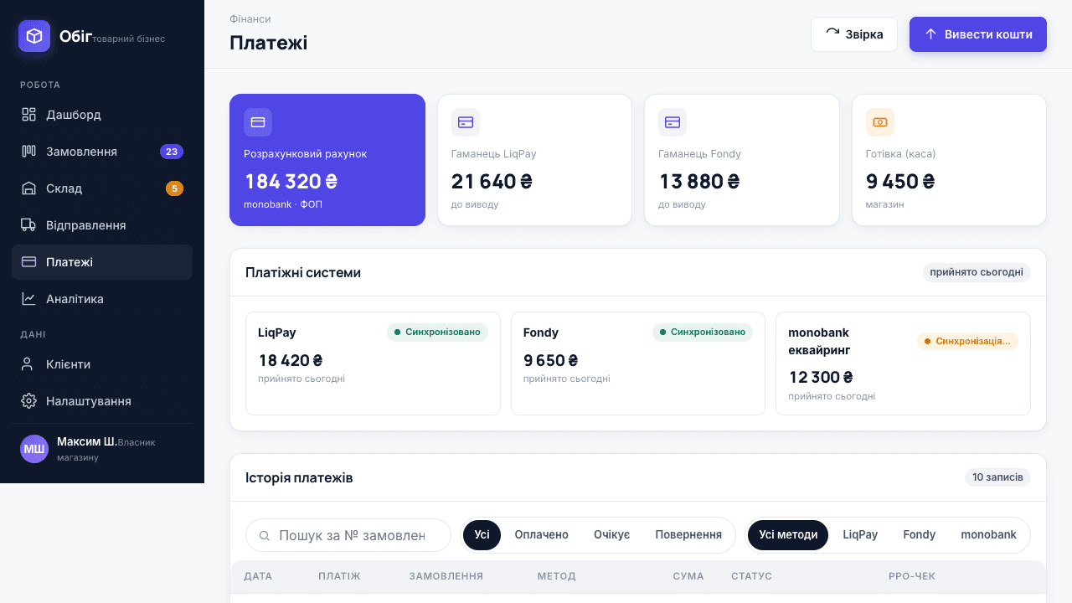
Task: Click the up arrow icon in Вивести кошти
Action: [930, 34]
